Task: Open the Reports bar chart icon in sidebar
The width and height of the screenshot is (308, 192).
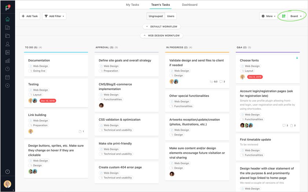Action: [x=7, y=61]
